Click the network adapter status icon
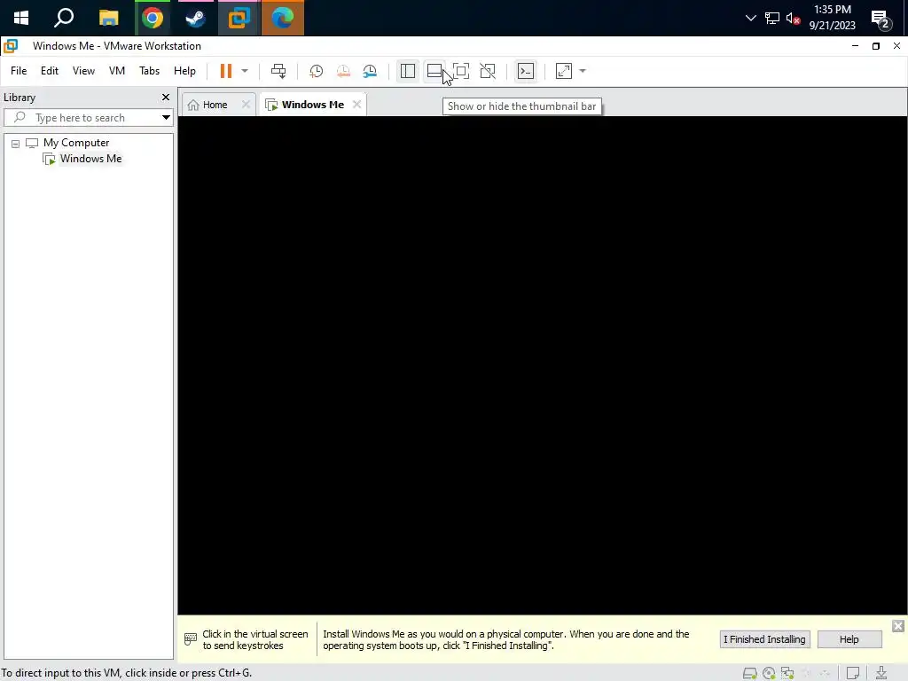Viewport: 908px width, 681px height. click(787, 674)
